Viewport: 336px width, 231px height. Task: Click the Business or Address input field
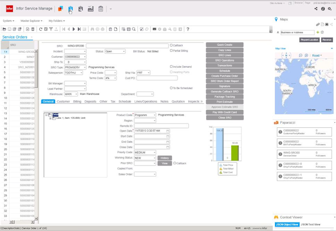[x=297, y=33]
